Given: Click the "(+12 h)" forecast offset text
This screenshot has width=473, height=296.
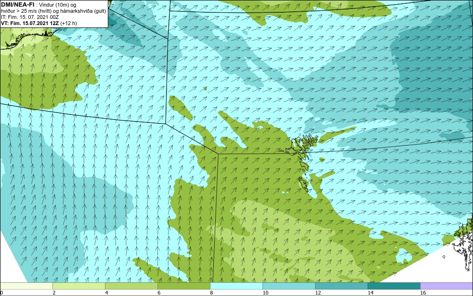Looking at the screenshot, I should point(69,23).
